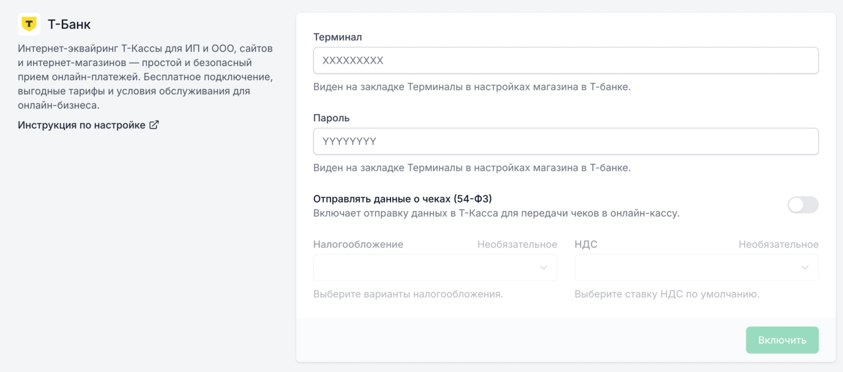Click the Интернет-эквайринг Т-Кассы description paragraph
This screenshot has height=372, width=843.
pyautogui.click(x=145, y=76)
